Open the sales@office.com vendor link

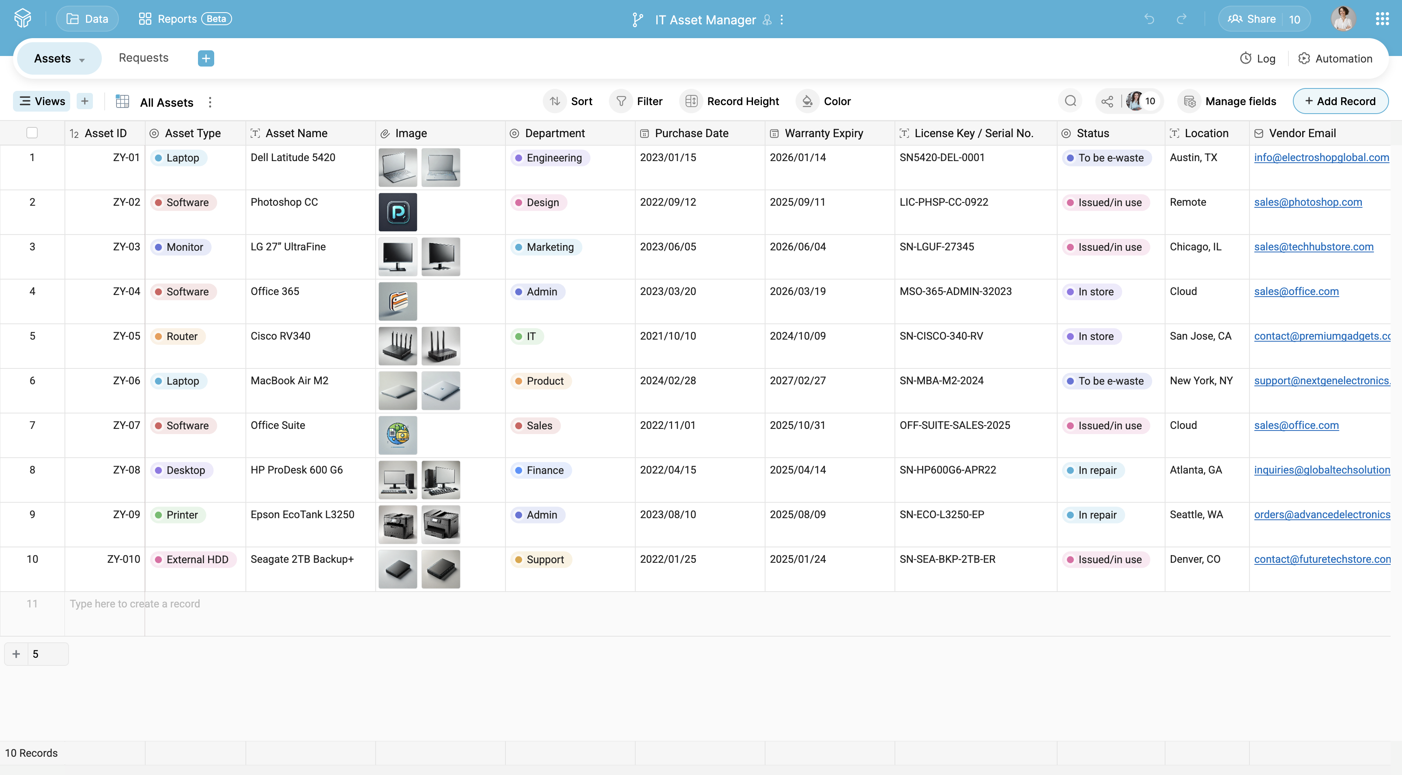click(1296, 291)
